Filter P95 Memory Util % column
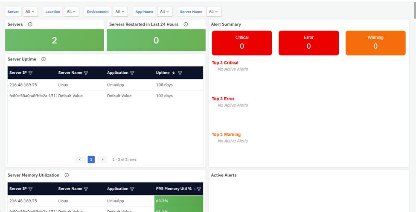 (x=198, y=189)
